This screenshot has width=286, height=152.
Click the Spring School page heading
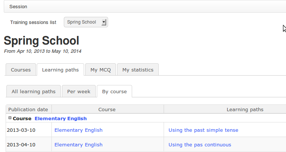41,41
